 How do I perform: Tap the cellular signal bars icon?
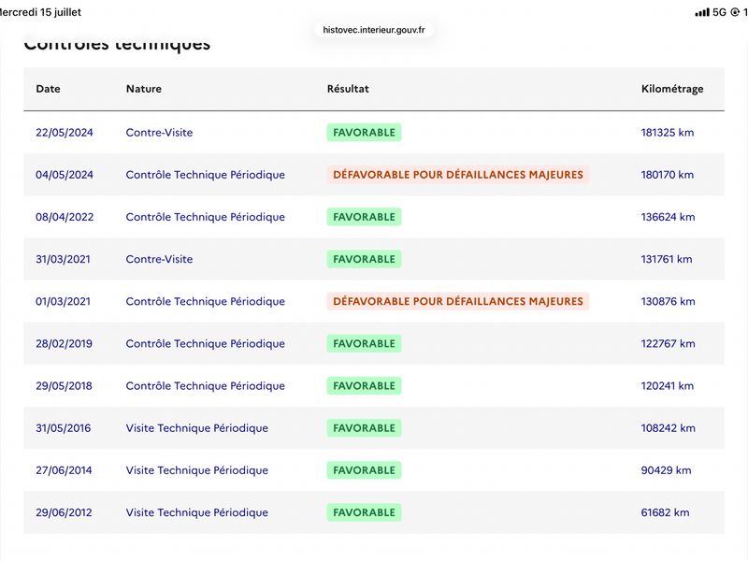(x=702, y=12)
